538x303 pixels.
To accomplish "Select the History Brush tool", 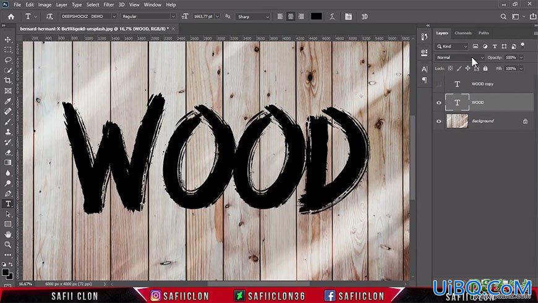I will (8, 142).
